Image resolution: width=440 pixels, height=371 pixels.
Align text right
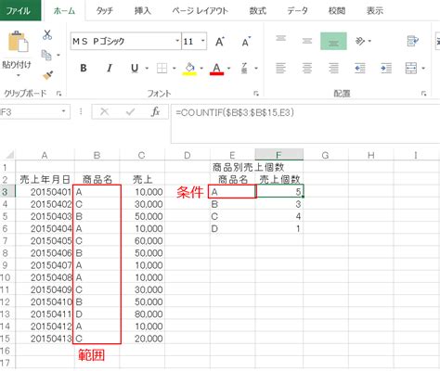(x=333, y=68)
